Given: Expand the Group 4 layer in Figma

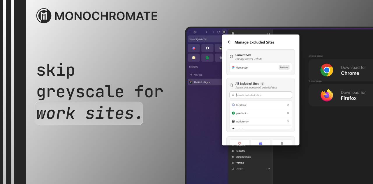Looking at the screenshot, I should 268,169.
